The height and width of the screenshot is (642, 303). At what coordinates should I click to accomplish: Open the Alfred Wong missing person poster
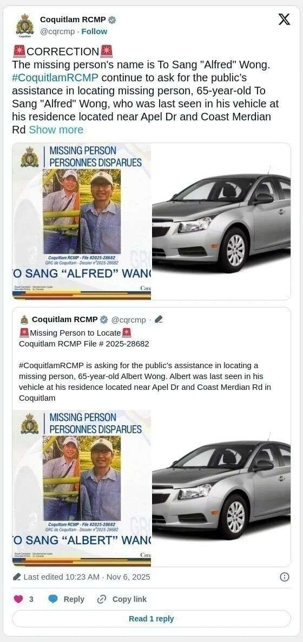point(82,221)
